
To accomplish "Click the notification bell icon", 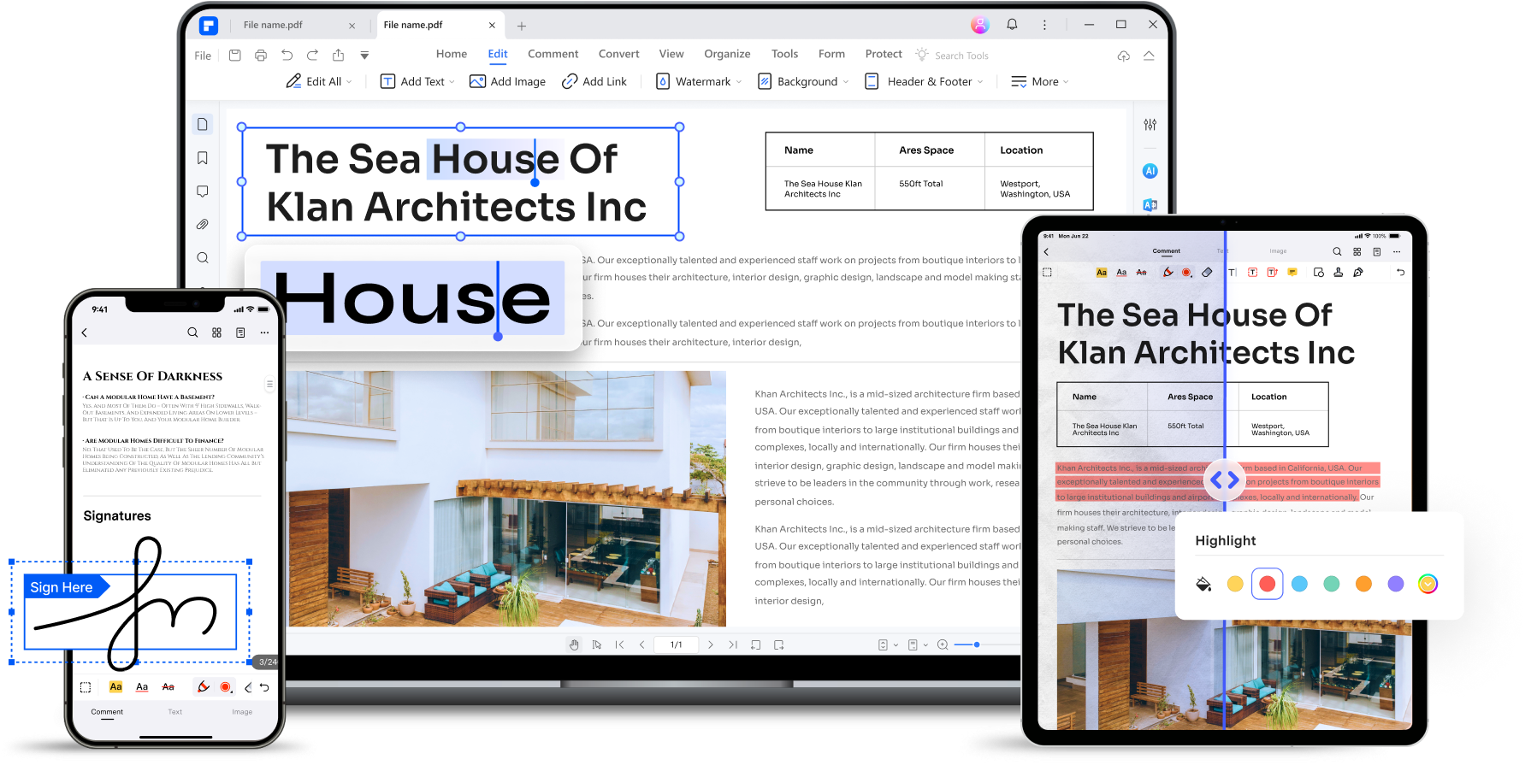I will (1012, 25).
